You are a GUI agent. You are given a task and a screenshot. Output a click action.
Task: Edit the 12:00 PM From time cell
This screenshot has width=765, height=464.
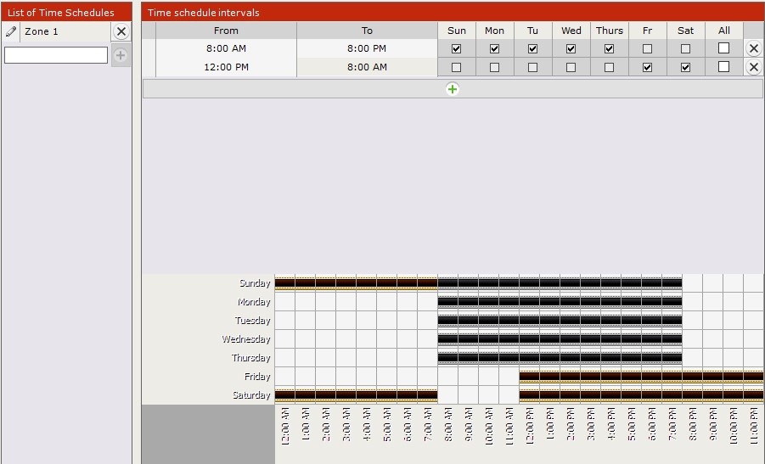(x=226, y=67)
